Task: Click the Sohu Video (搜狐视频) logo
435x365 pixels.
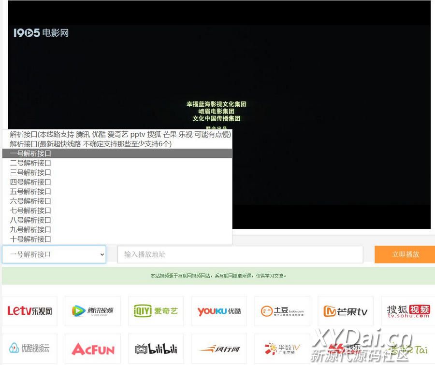Action: coord(408,311)
